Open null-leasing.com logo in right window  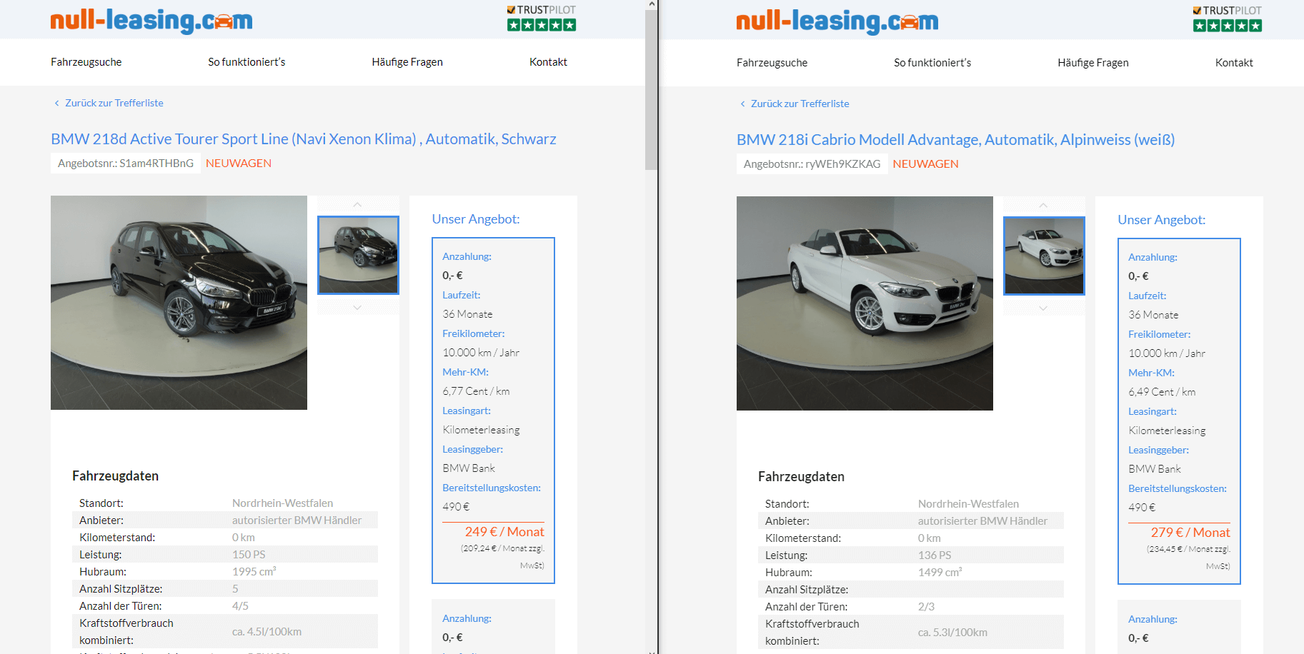tap(837, 21)
